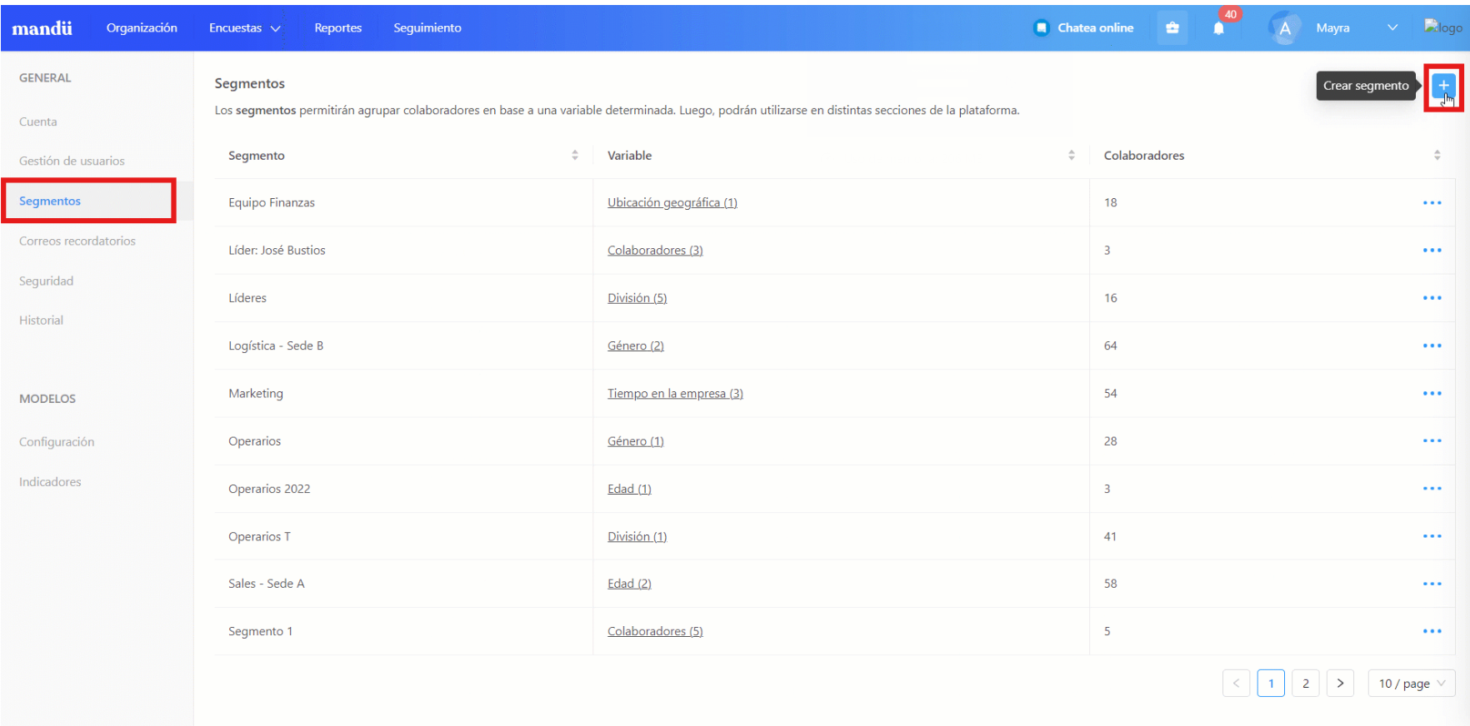The width and height of the screenshot is (1470, 726).
Task: Sort table by Segmento column arrows
Action: 575,156
